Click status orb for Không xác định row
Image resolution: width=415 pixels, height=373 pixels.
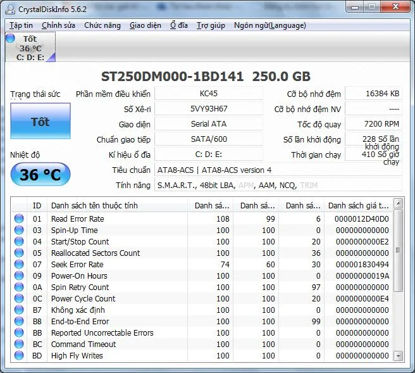[x=19, y=310]
